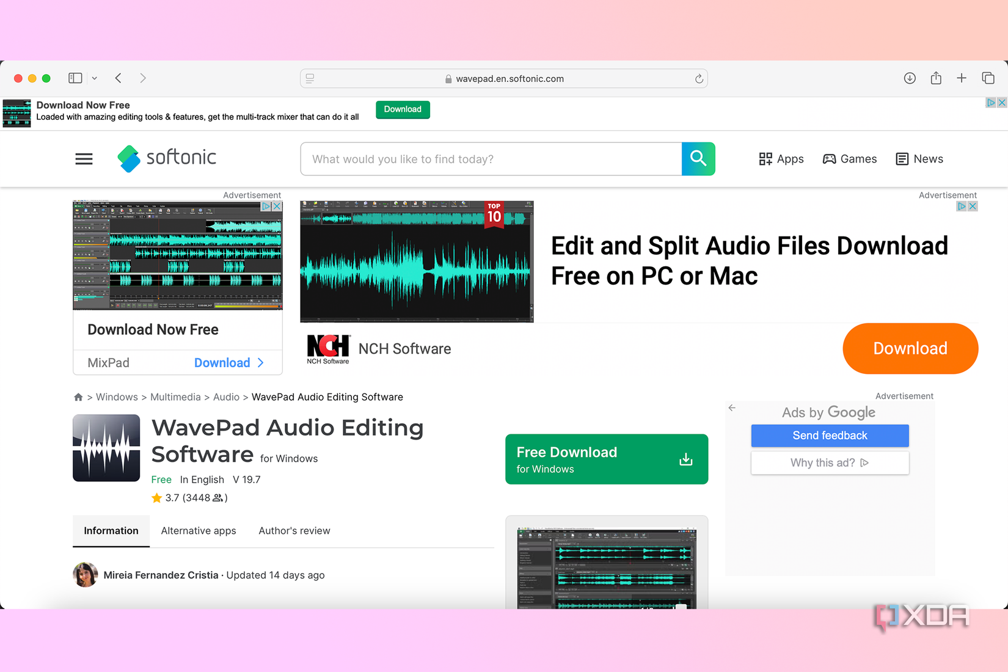Click the green Free Download button
1008x672 pixels.
tap(606, 459)
